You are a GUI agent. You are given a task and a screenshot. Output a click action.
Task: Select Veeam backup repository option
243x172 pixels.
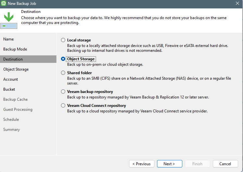[63, 92]
